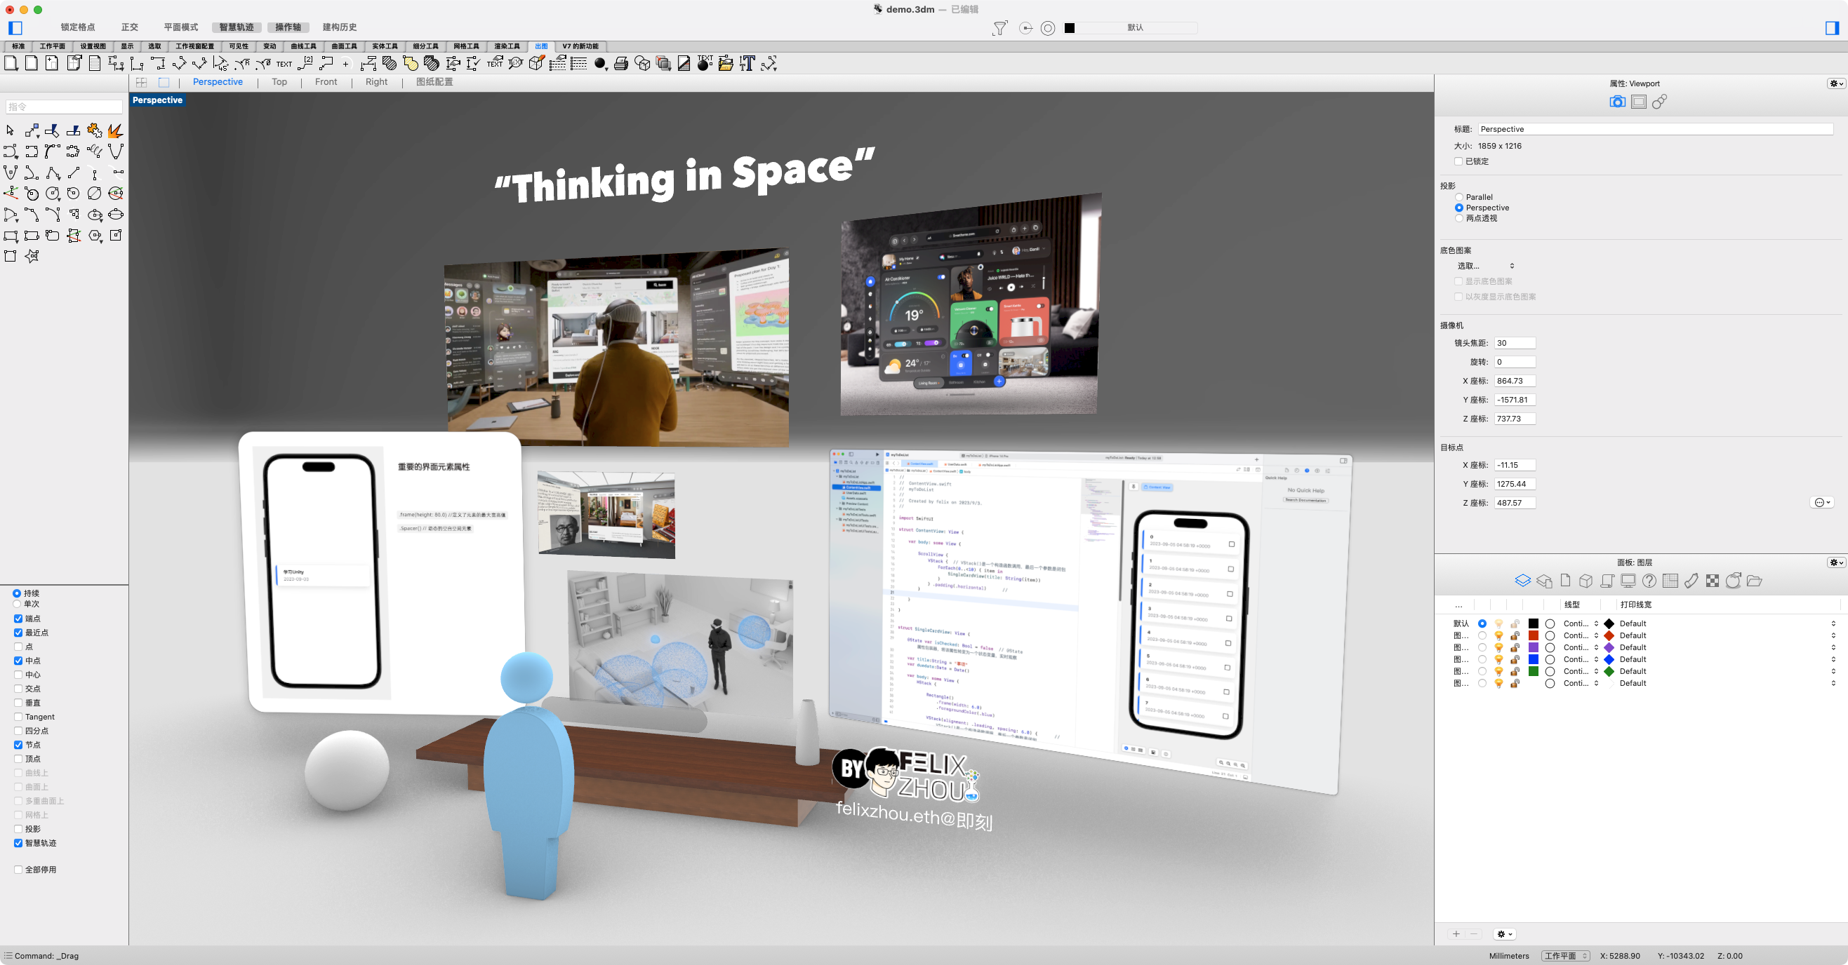
Task: Open the checkered textures panel icon
Action: [x=1713, y=581]
